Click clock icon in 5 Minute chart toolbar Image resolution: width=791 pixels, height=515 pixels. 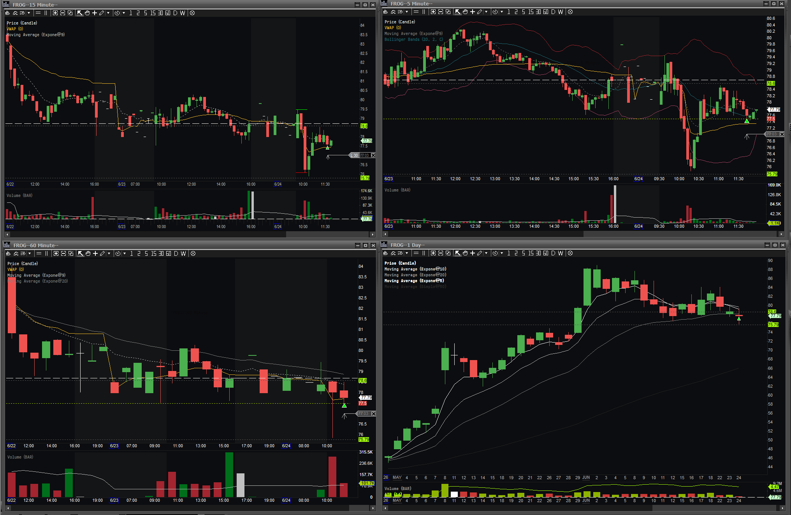(495, 12)
